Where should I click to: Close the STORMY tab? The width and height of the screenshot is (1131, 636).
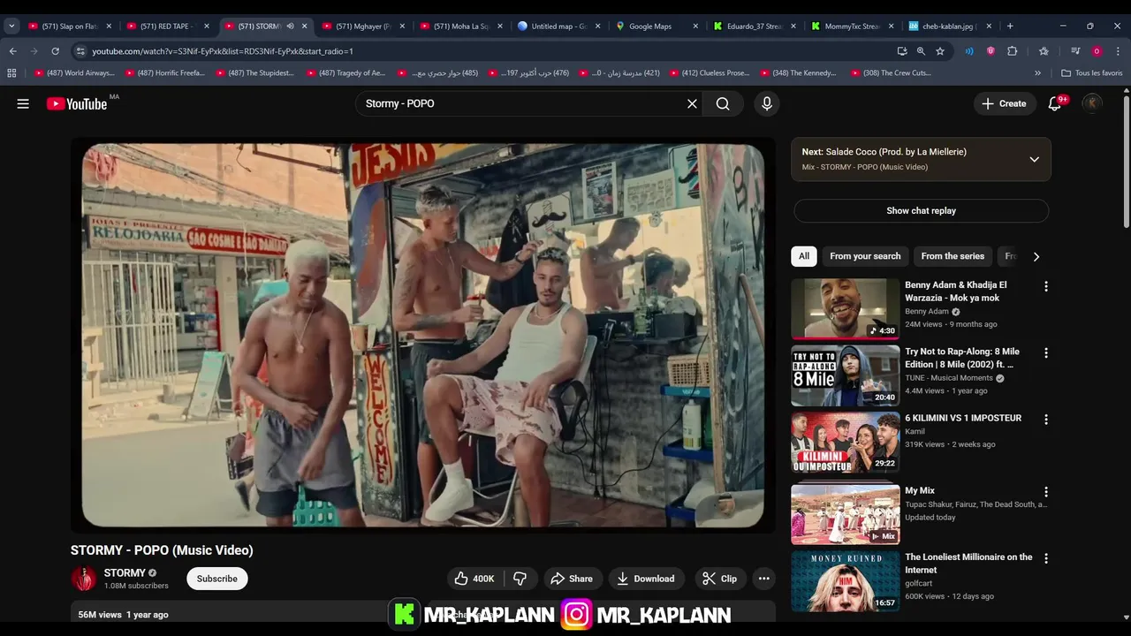click(x=304, y=26)
